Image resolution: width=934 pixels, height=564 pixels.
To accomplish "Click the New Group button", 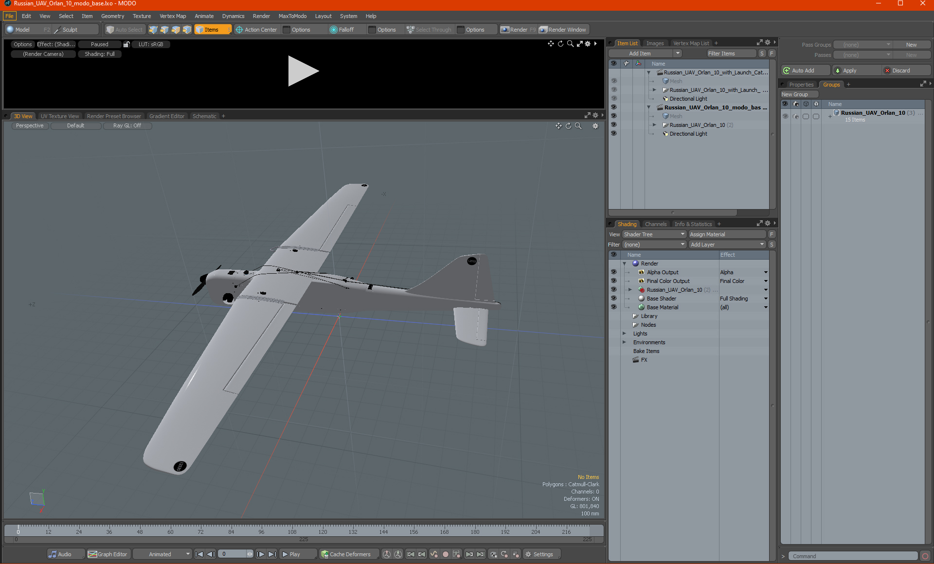I will [799, 94].
